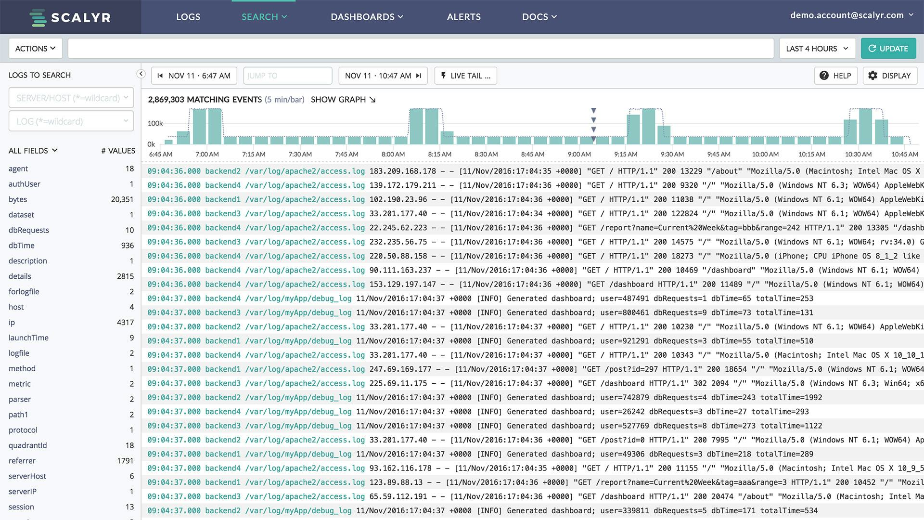924x520 pixels.
Task: Click the Scalyr logo icon
Action: coord(38,17)
